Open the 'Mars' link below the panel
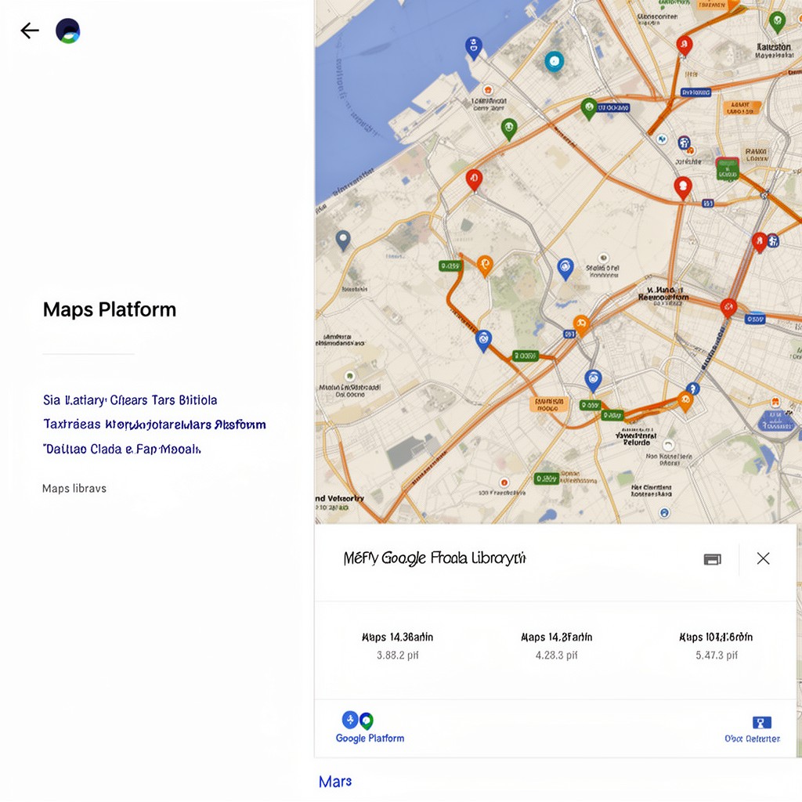Image resolution: width=802 pixels, height=802 pixels. (335, 782)
